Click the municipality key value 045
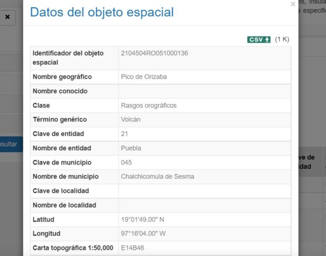 (126, 162)
